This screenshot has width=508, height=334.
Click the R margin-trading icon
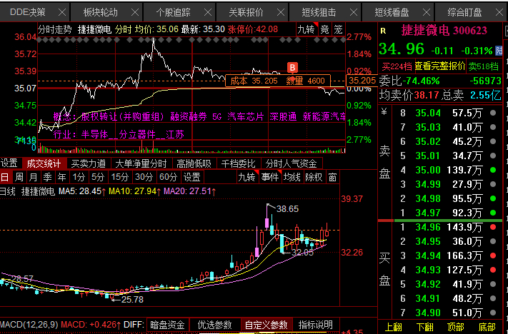pyautogui.click(x=383, y=31)
